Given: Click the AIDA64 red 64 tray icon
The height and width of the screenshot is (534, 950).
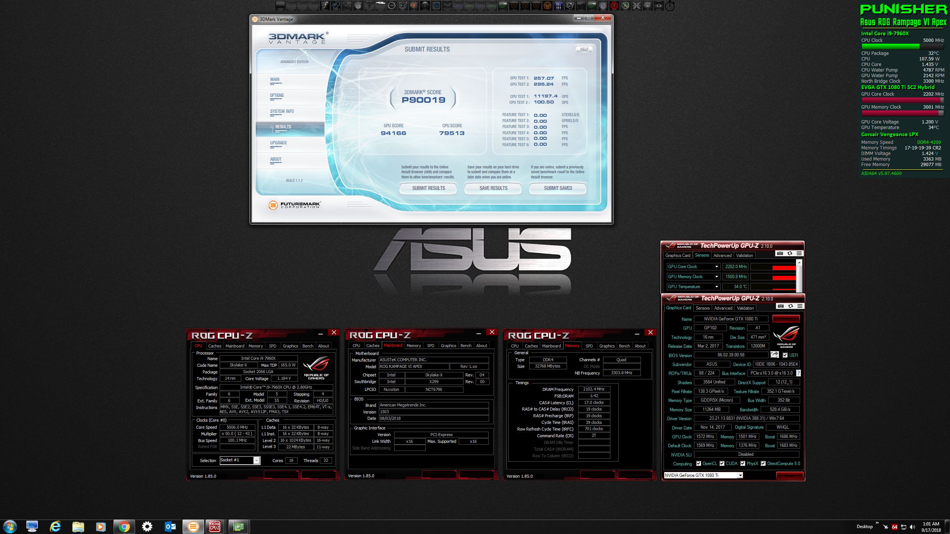Looking at the screenshot, I should (x=895, y=527).
